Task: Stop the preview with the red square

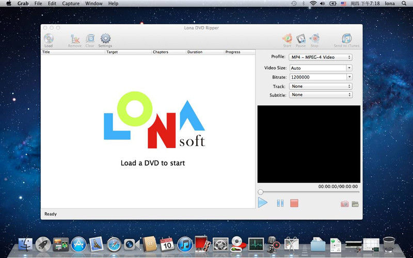Action: [294, 203]
